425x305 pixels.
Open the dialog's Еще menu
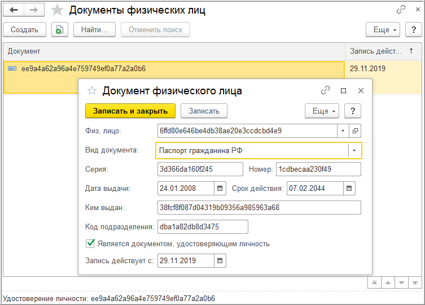click(323, 111)
